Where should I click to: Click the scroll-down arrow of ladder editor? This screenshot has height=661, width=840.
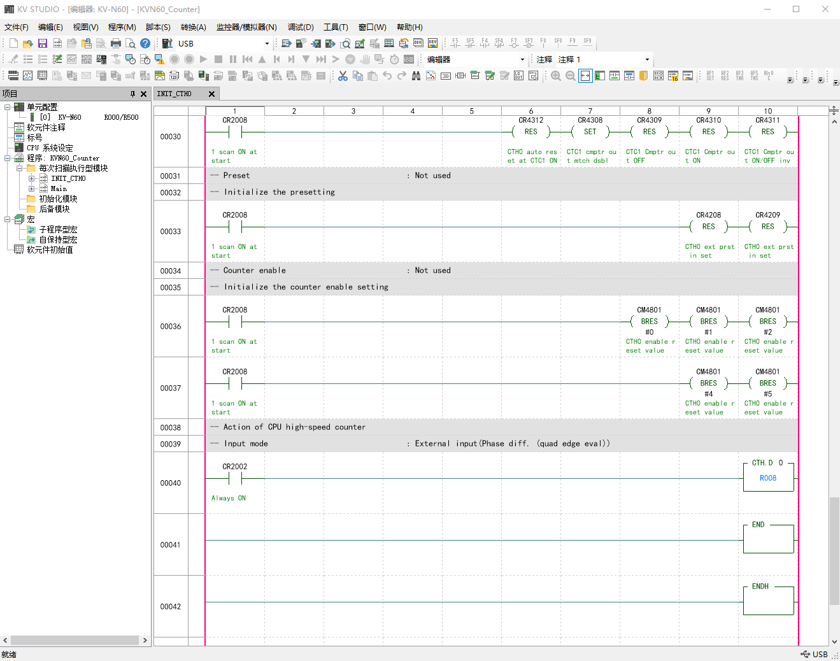click(x=834, y=641)
